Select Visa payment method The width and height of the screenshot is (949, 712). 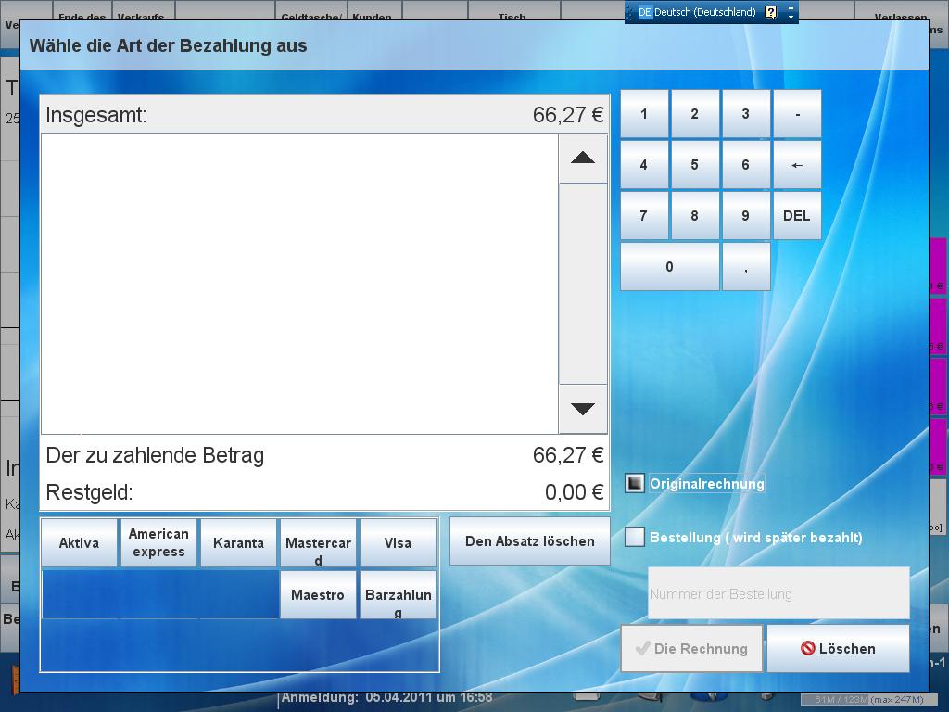click(x=398, y=543)
